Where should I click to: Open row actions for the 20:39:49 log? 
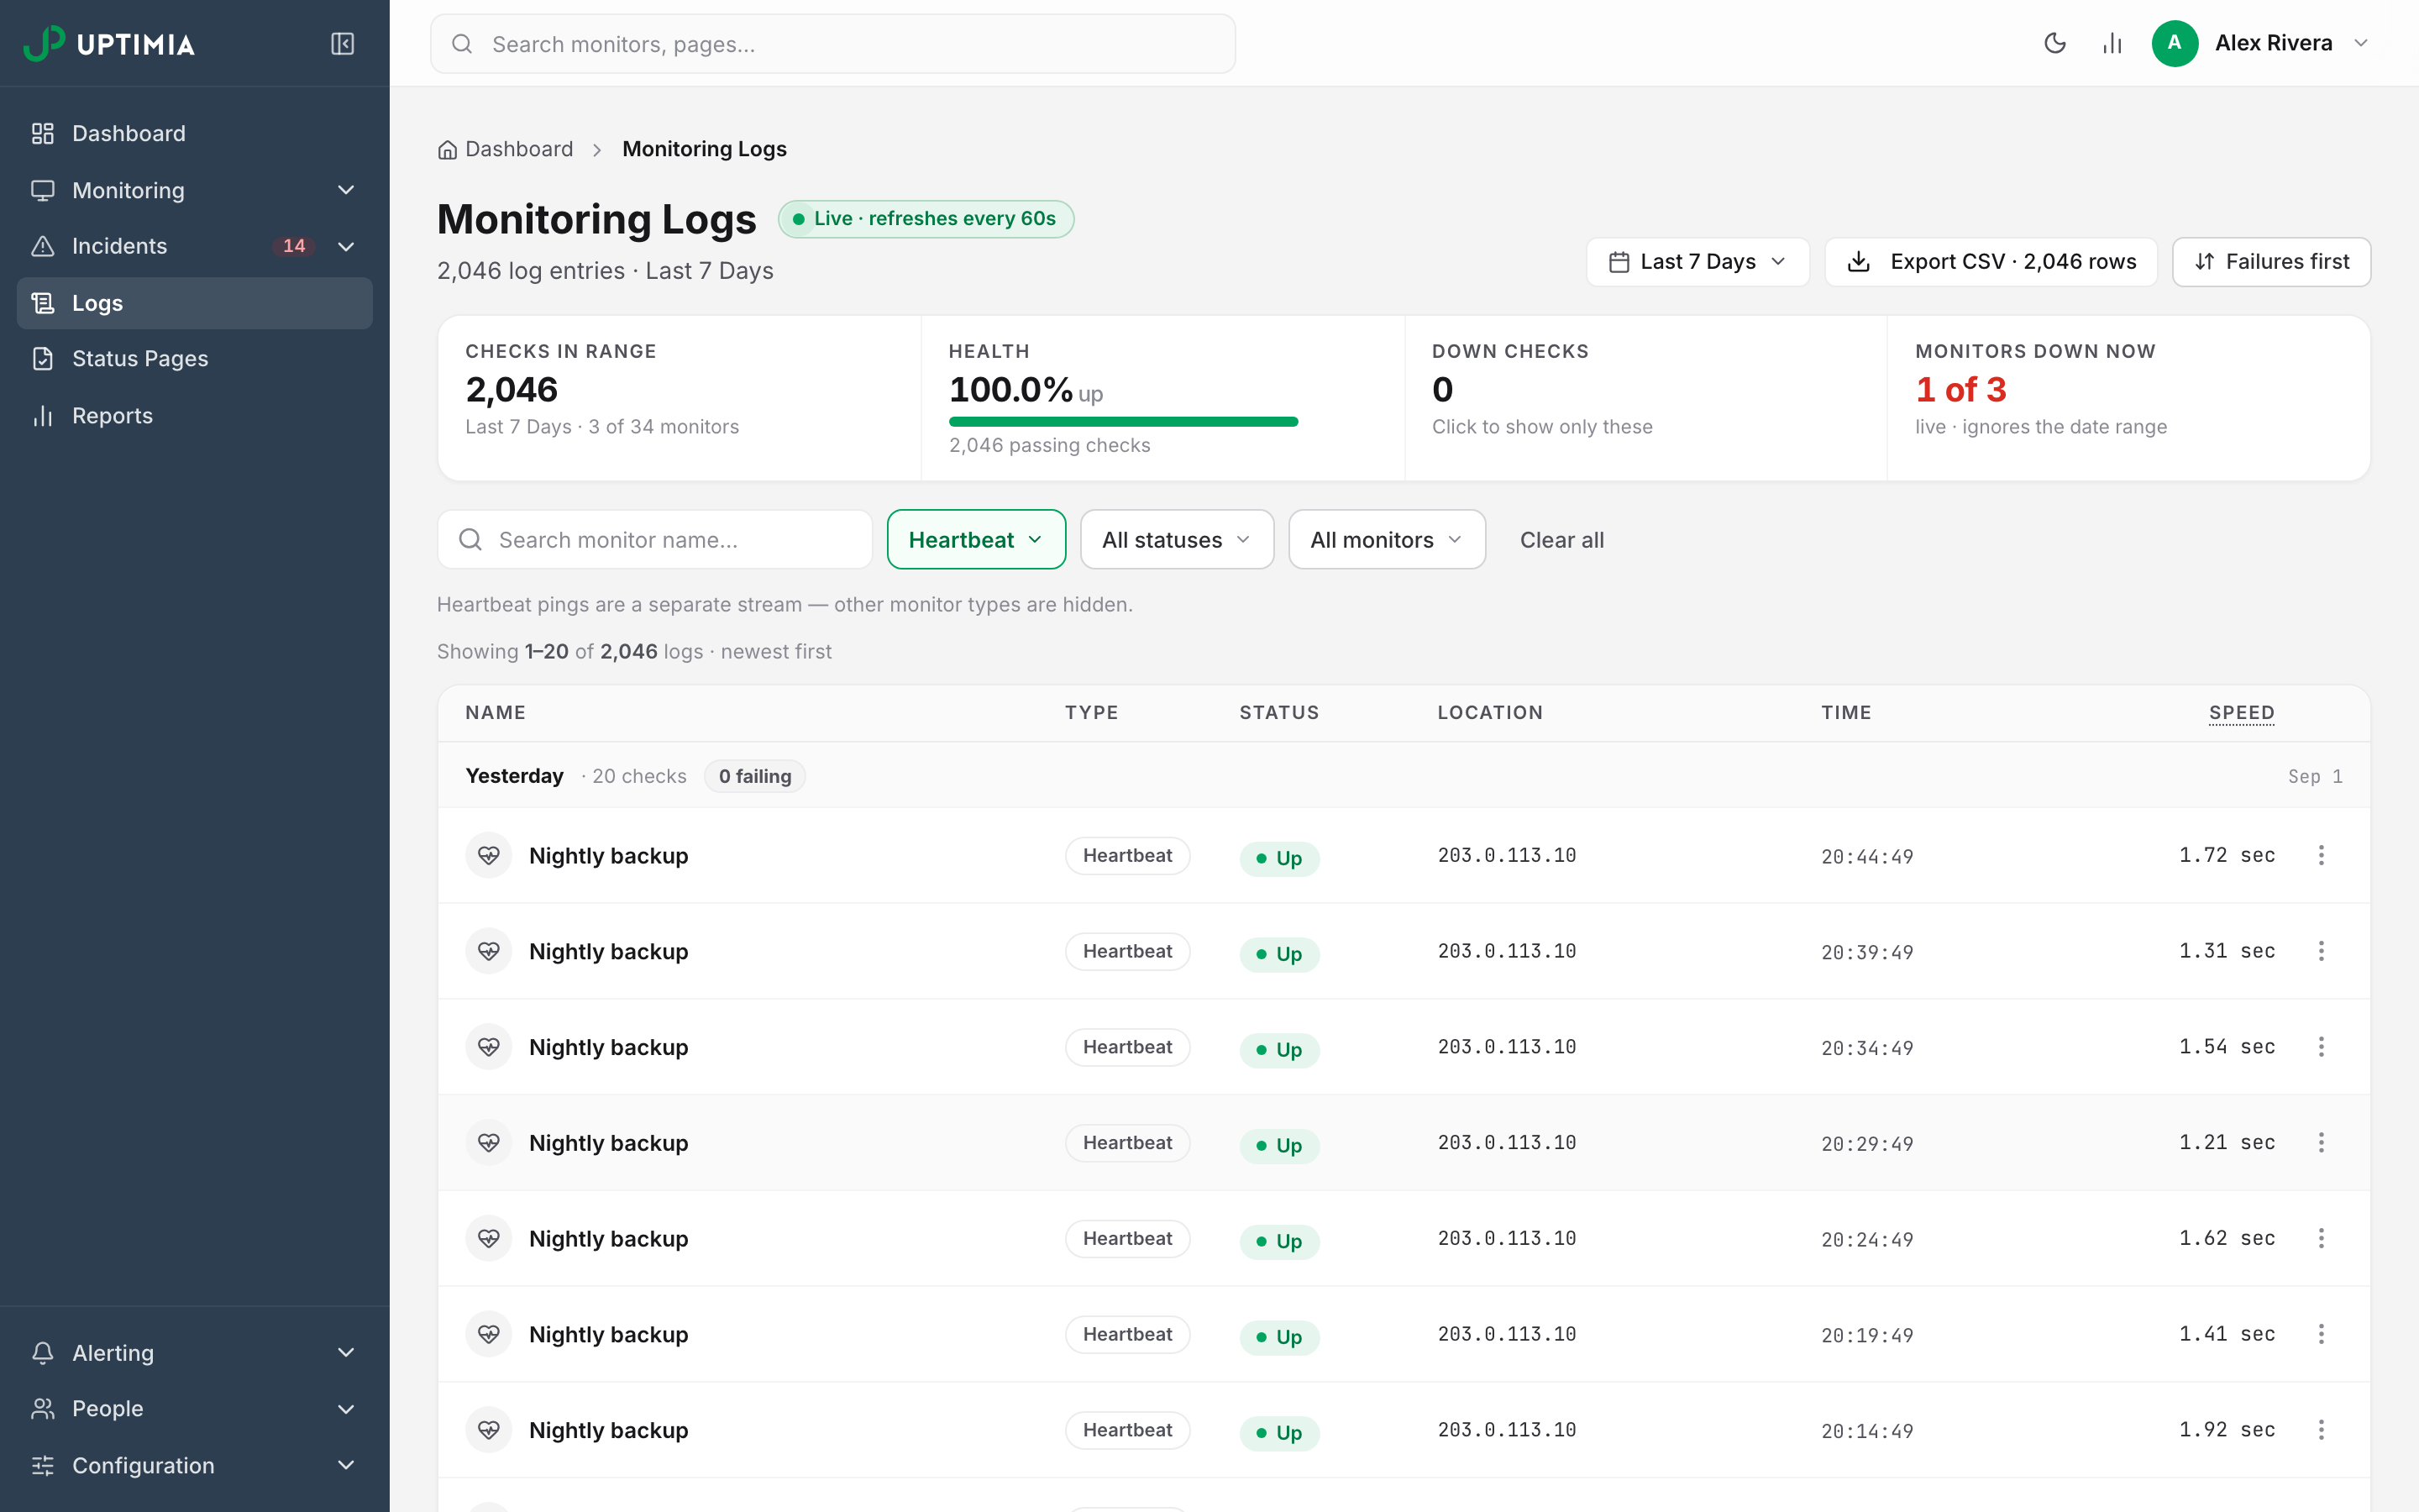pyautogui.click(x=2321, y=951)
